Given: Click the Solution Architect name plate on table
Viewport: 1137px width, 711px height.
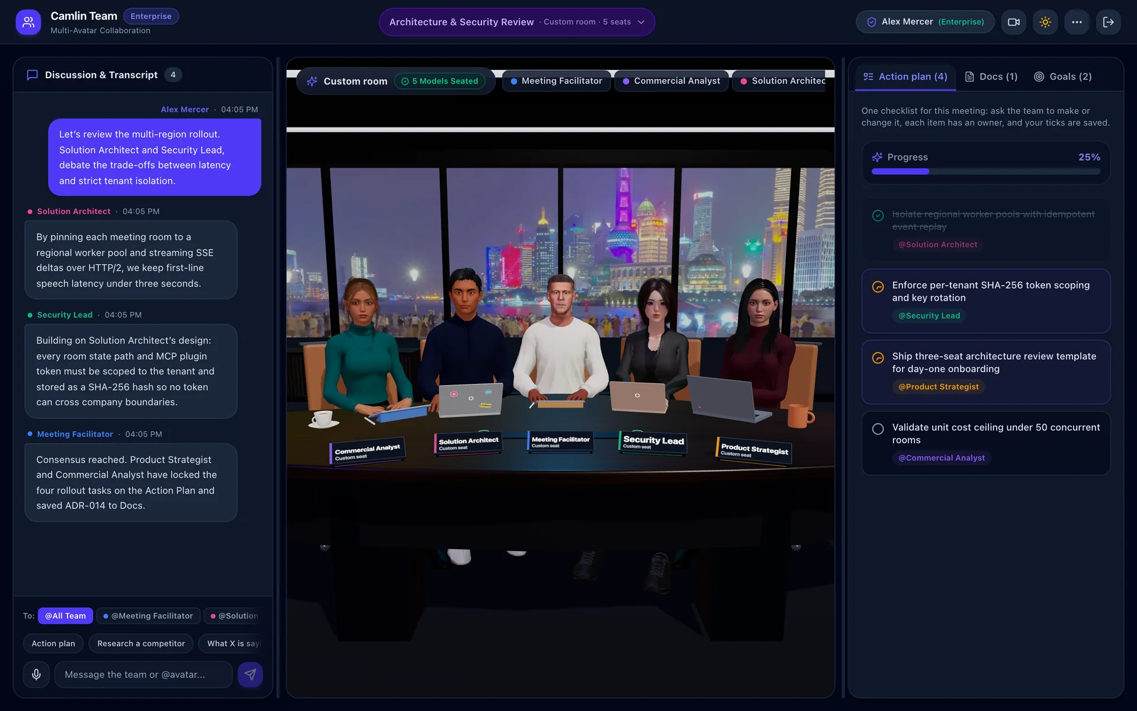Looking at the screenshot, I should point(468,443).
